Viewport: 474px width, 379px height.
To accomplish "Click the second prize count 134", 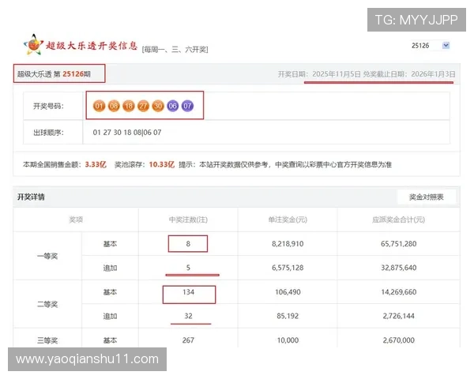I will [188, 292].
